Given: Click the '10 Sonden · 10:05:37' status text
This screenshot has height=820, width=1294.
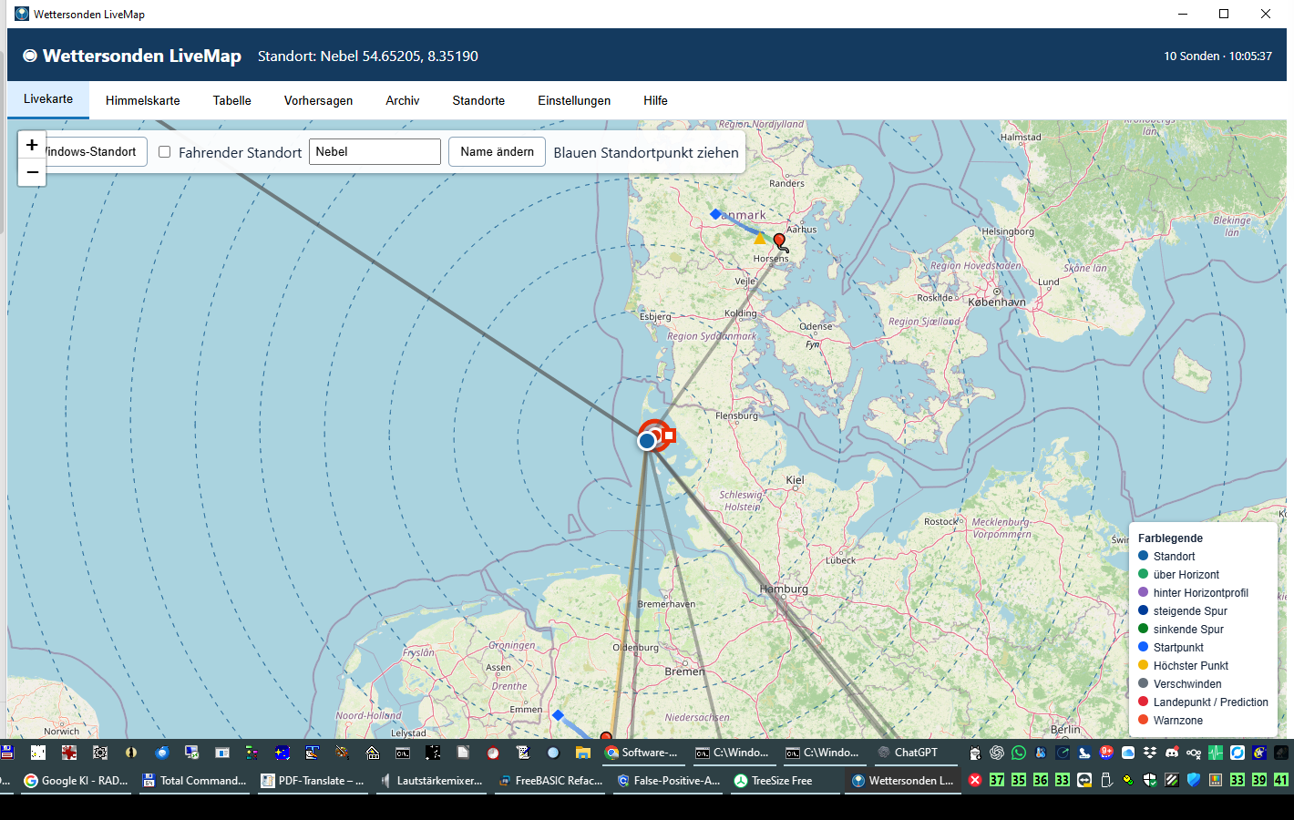Looking at the screenshot, I should click(x=1217, y=56).
